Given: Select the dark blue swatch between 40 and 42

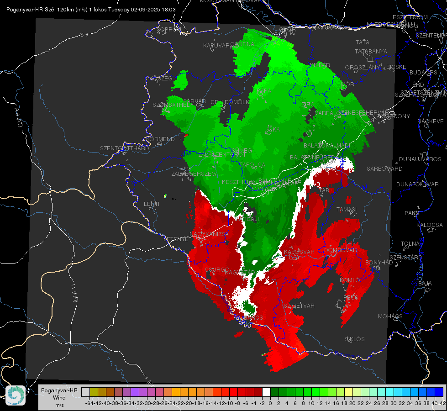Looking at the screenshot, I should (x=439, y=392).
